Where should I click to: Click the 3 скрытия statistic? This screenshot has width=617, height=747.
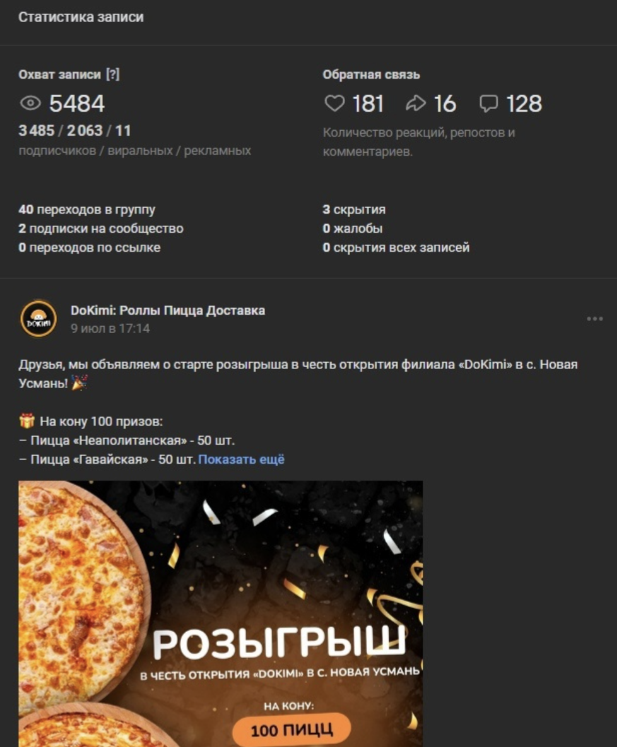click(354, 209)
